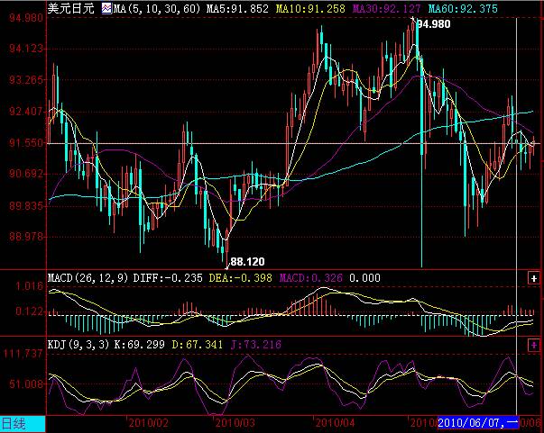Click the MACD(26,12,9) indicator label
544x433 pixels.
88,278
